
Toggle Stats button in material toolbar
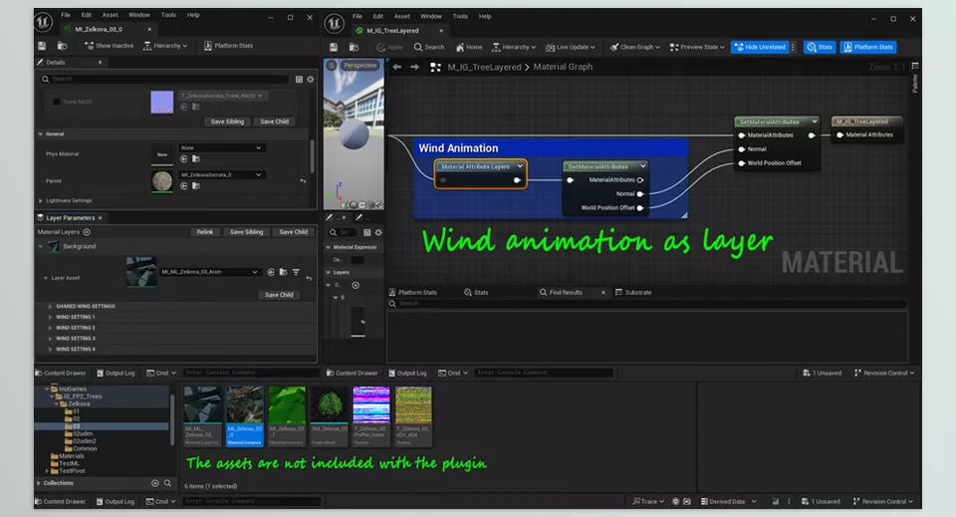(820, 47)
